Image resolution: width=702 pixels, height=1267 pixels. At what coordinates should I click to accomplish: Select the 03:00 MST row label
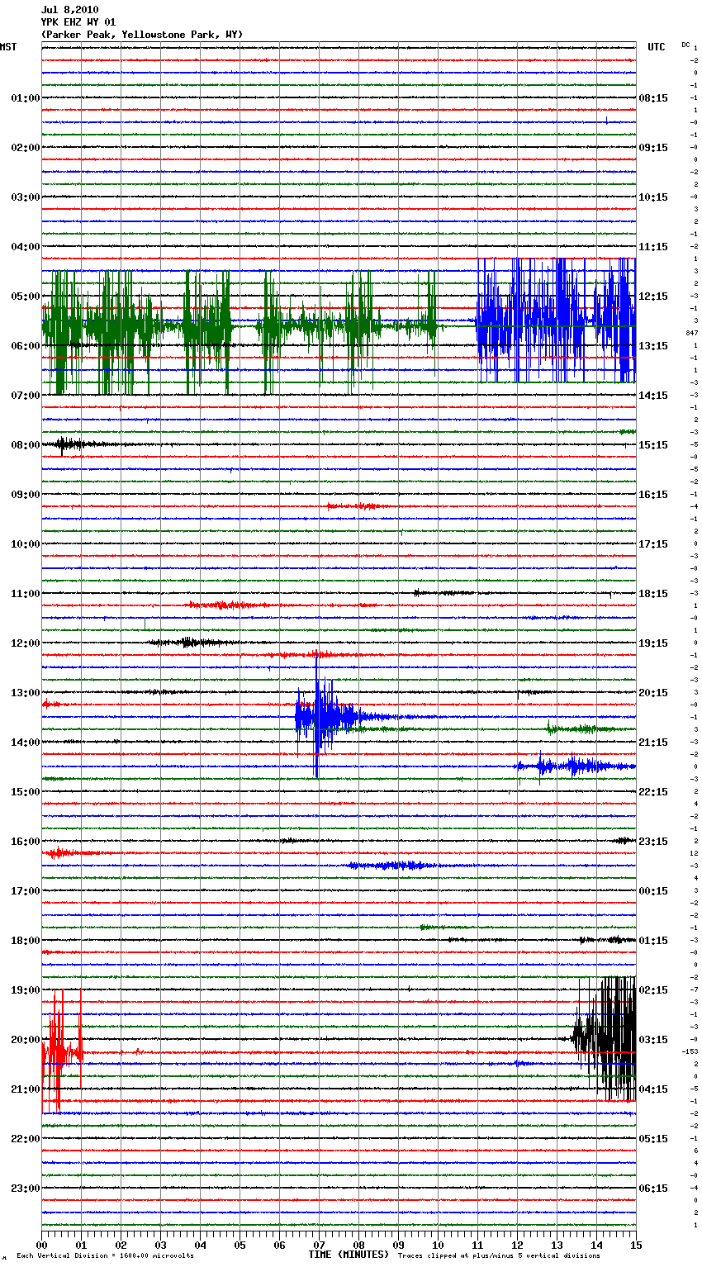26,197
